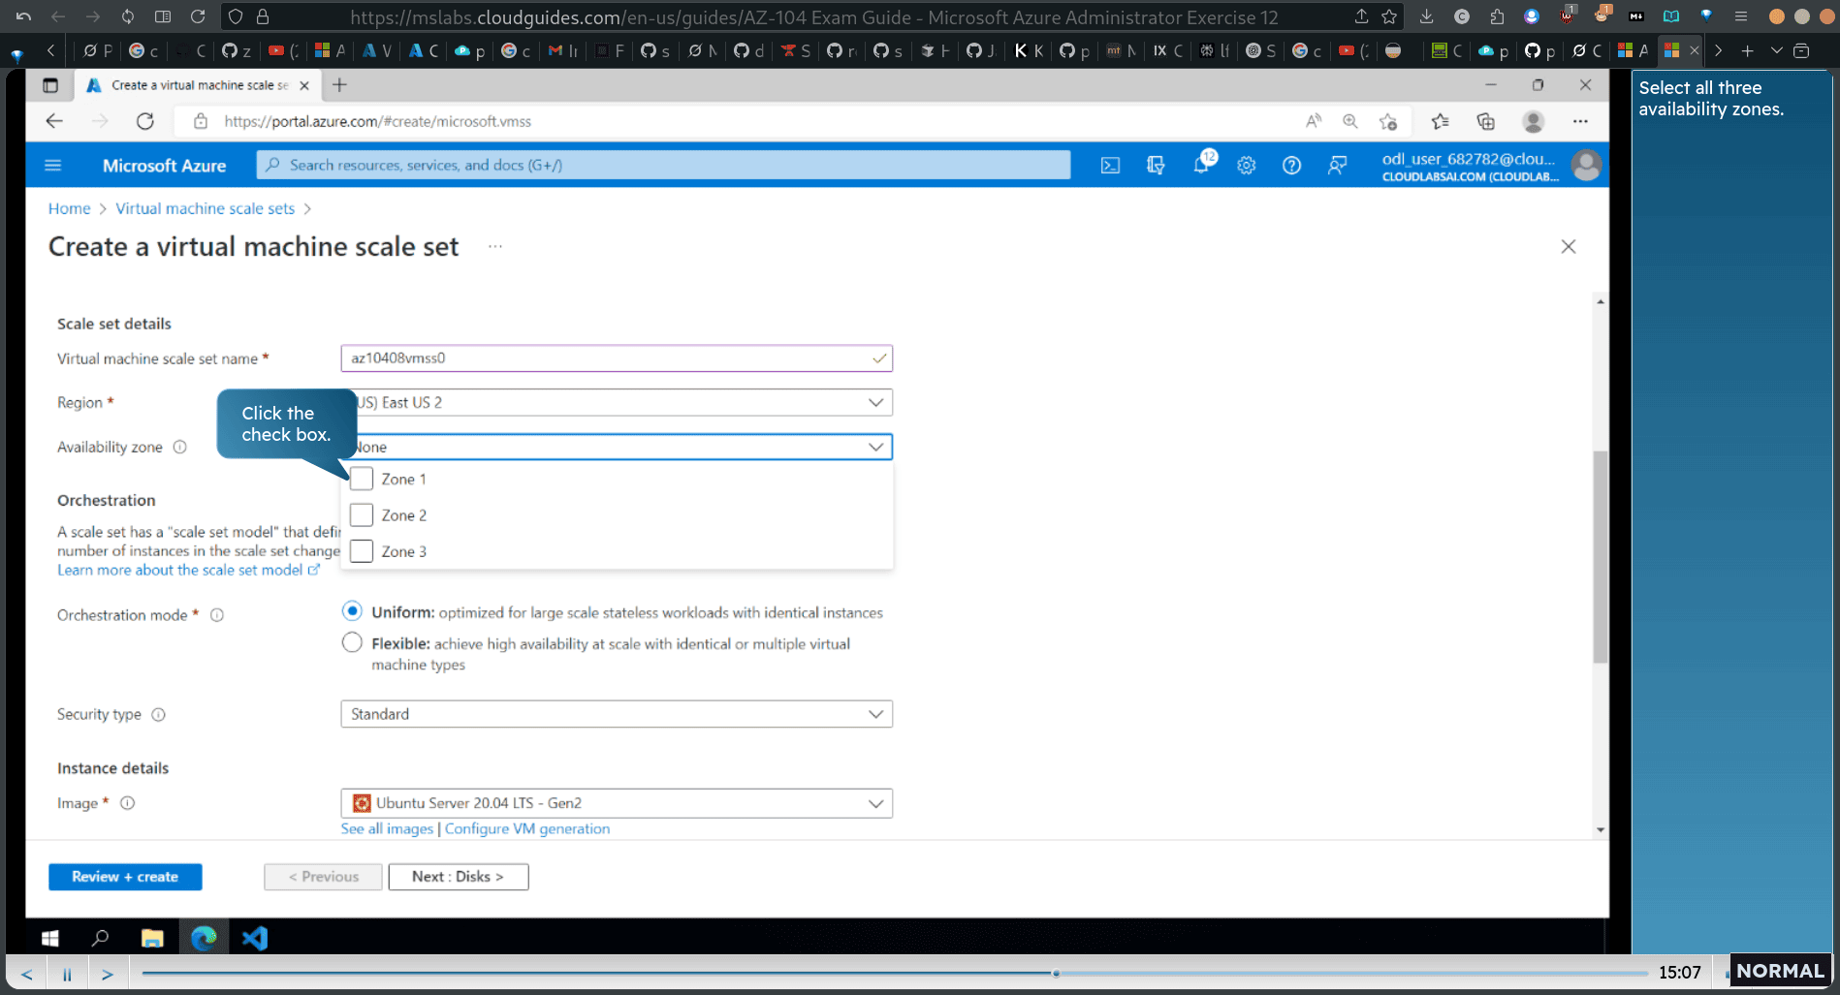Go to next guide step
This screenshot has width=1840, height=995.
(108, 974)
